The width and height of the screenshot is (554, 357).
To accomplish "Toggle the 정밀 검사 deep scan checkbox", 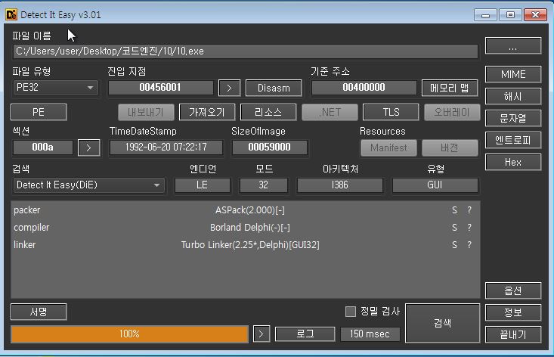I will [x=351, y=312].
